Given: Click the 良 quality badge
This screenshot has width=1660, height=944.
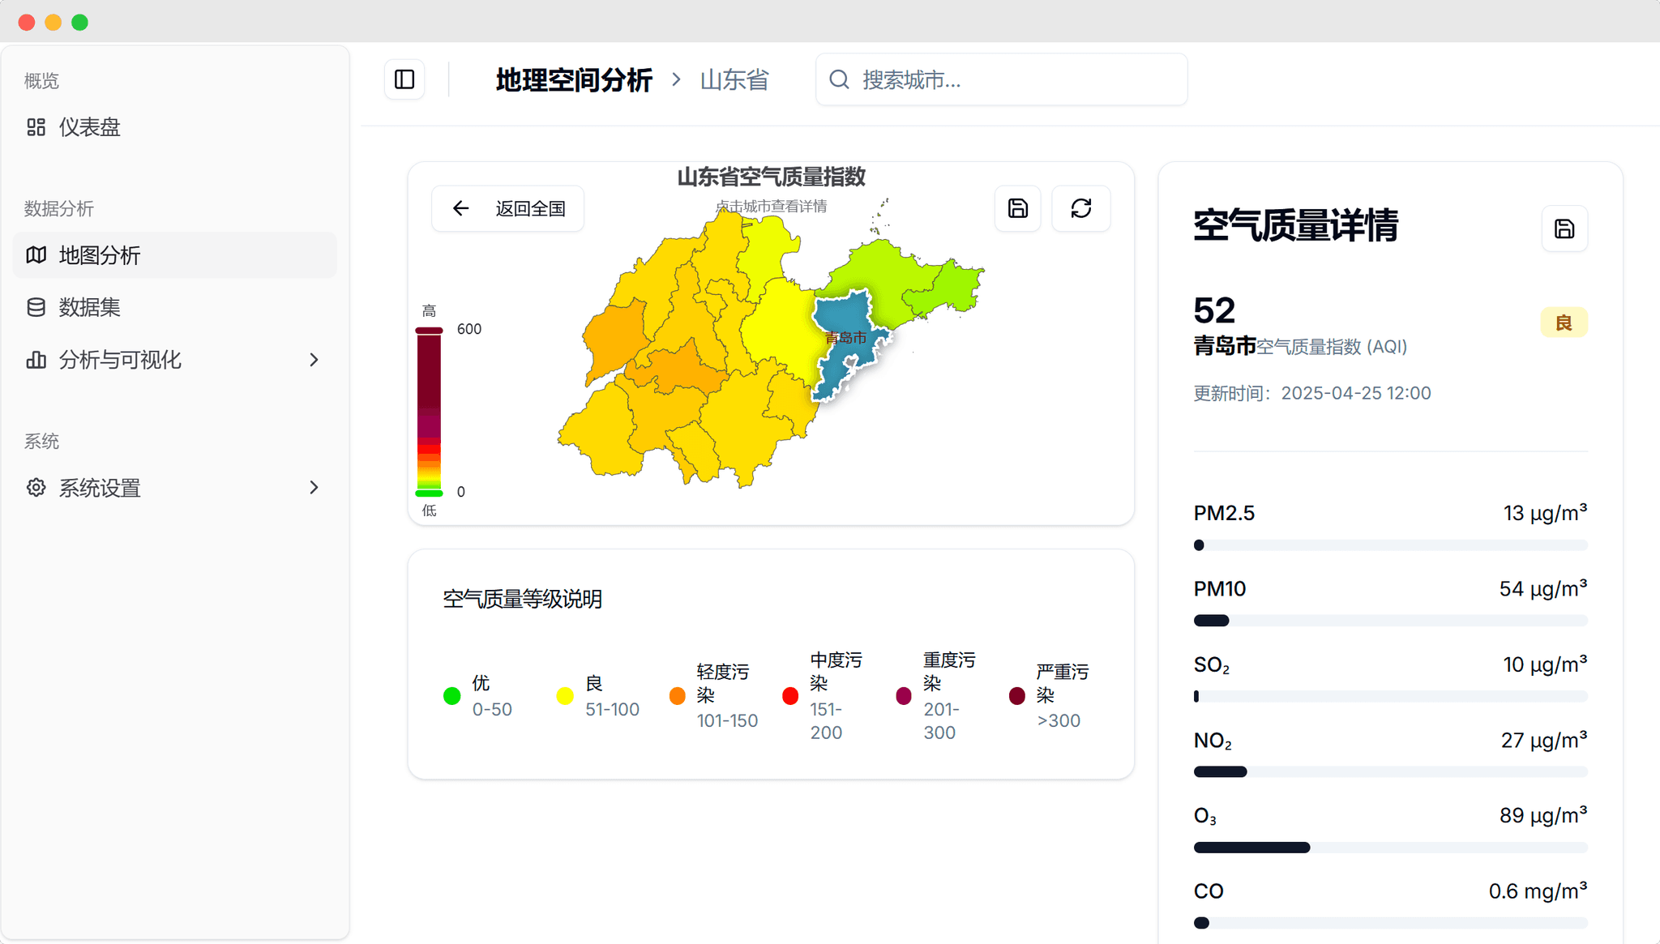Looking at the screenshot, I should tap(1564, 322).
